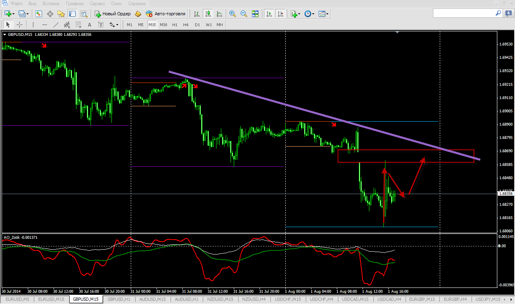Open the Вставка menu

click(51, 3)
